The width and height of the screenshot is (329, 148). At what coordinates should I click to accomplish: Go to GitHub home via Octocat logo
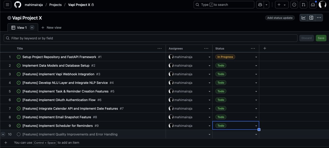pyautogui.click(x=18, y=5)
